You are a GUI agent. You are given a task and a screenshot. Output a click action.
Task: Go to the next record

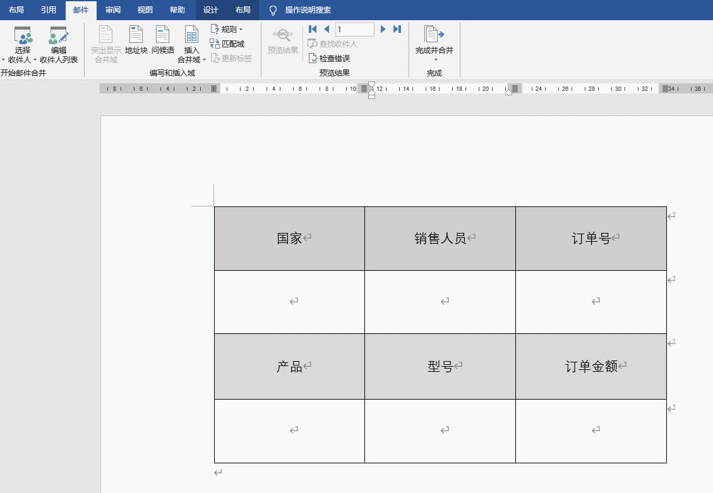pyautogui.click(x=383, y=29)
